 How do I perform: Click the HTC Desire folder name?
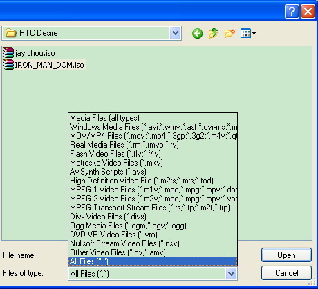click(39, 33)
